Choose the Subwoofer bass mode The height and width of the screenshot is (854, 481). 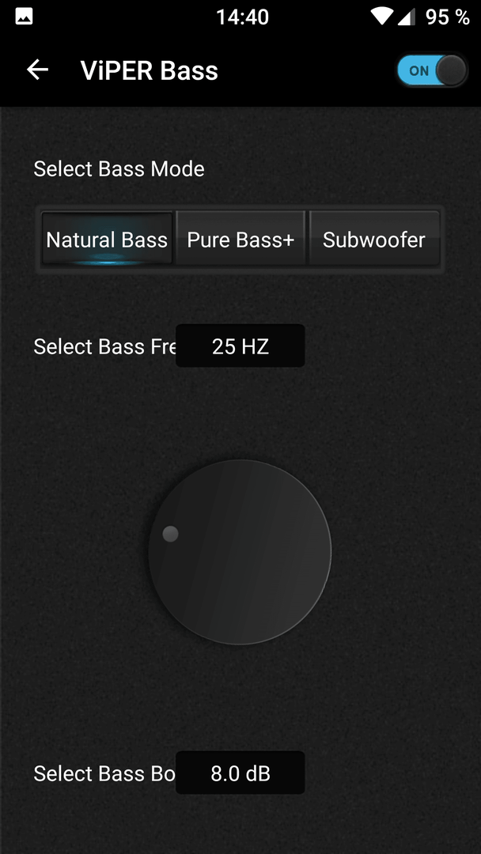(374, 239)
